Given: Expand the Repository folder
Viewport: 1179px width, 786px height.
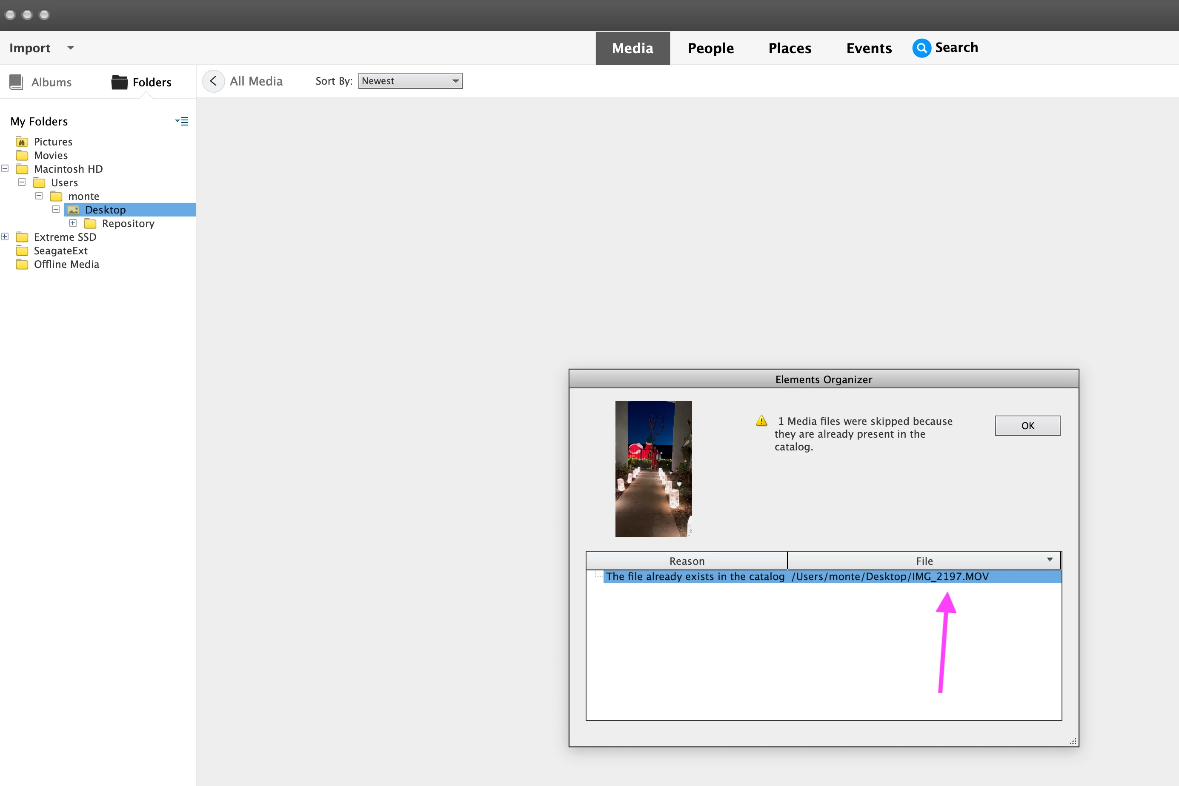Looking at the screenshot, I should point(73,223).
